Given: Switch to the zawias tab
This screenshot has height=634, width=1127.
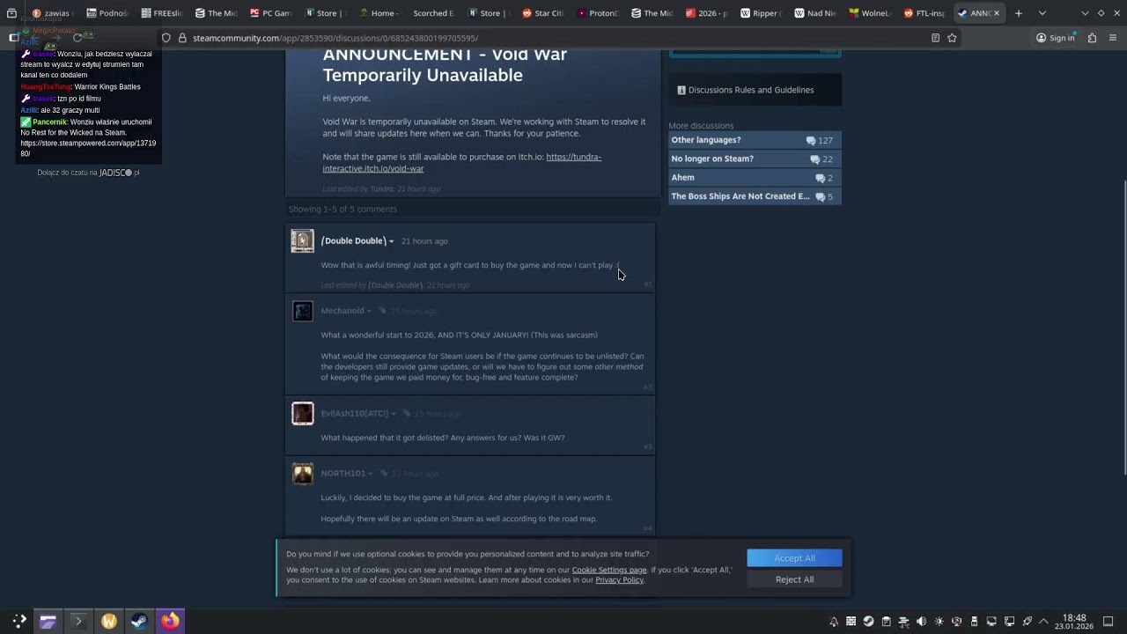Looking at the screenshot, I should (x=51, y=13).
